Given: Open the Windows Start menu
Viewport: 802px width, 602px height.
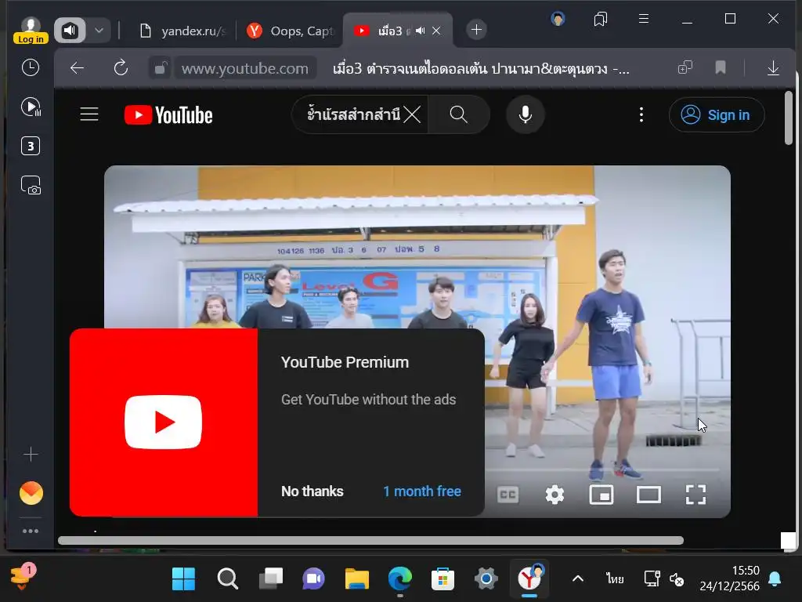Looking at the screenshot, I should pos(183,579).
